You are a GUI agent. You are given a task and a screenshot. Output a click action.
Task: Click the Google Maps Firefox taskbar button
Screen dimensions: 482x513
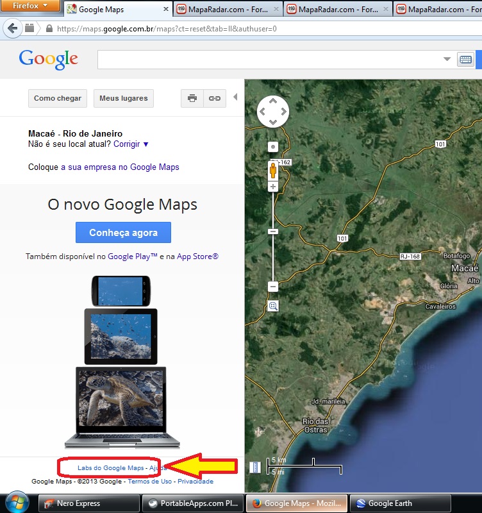click(296, 503)
